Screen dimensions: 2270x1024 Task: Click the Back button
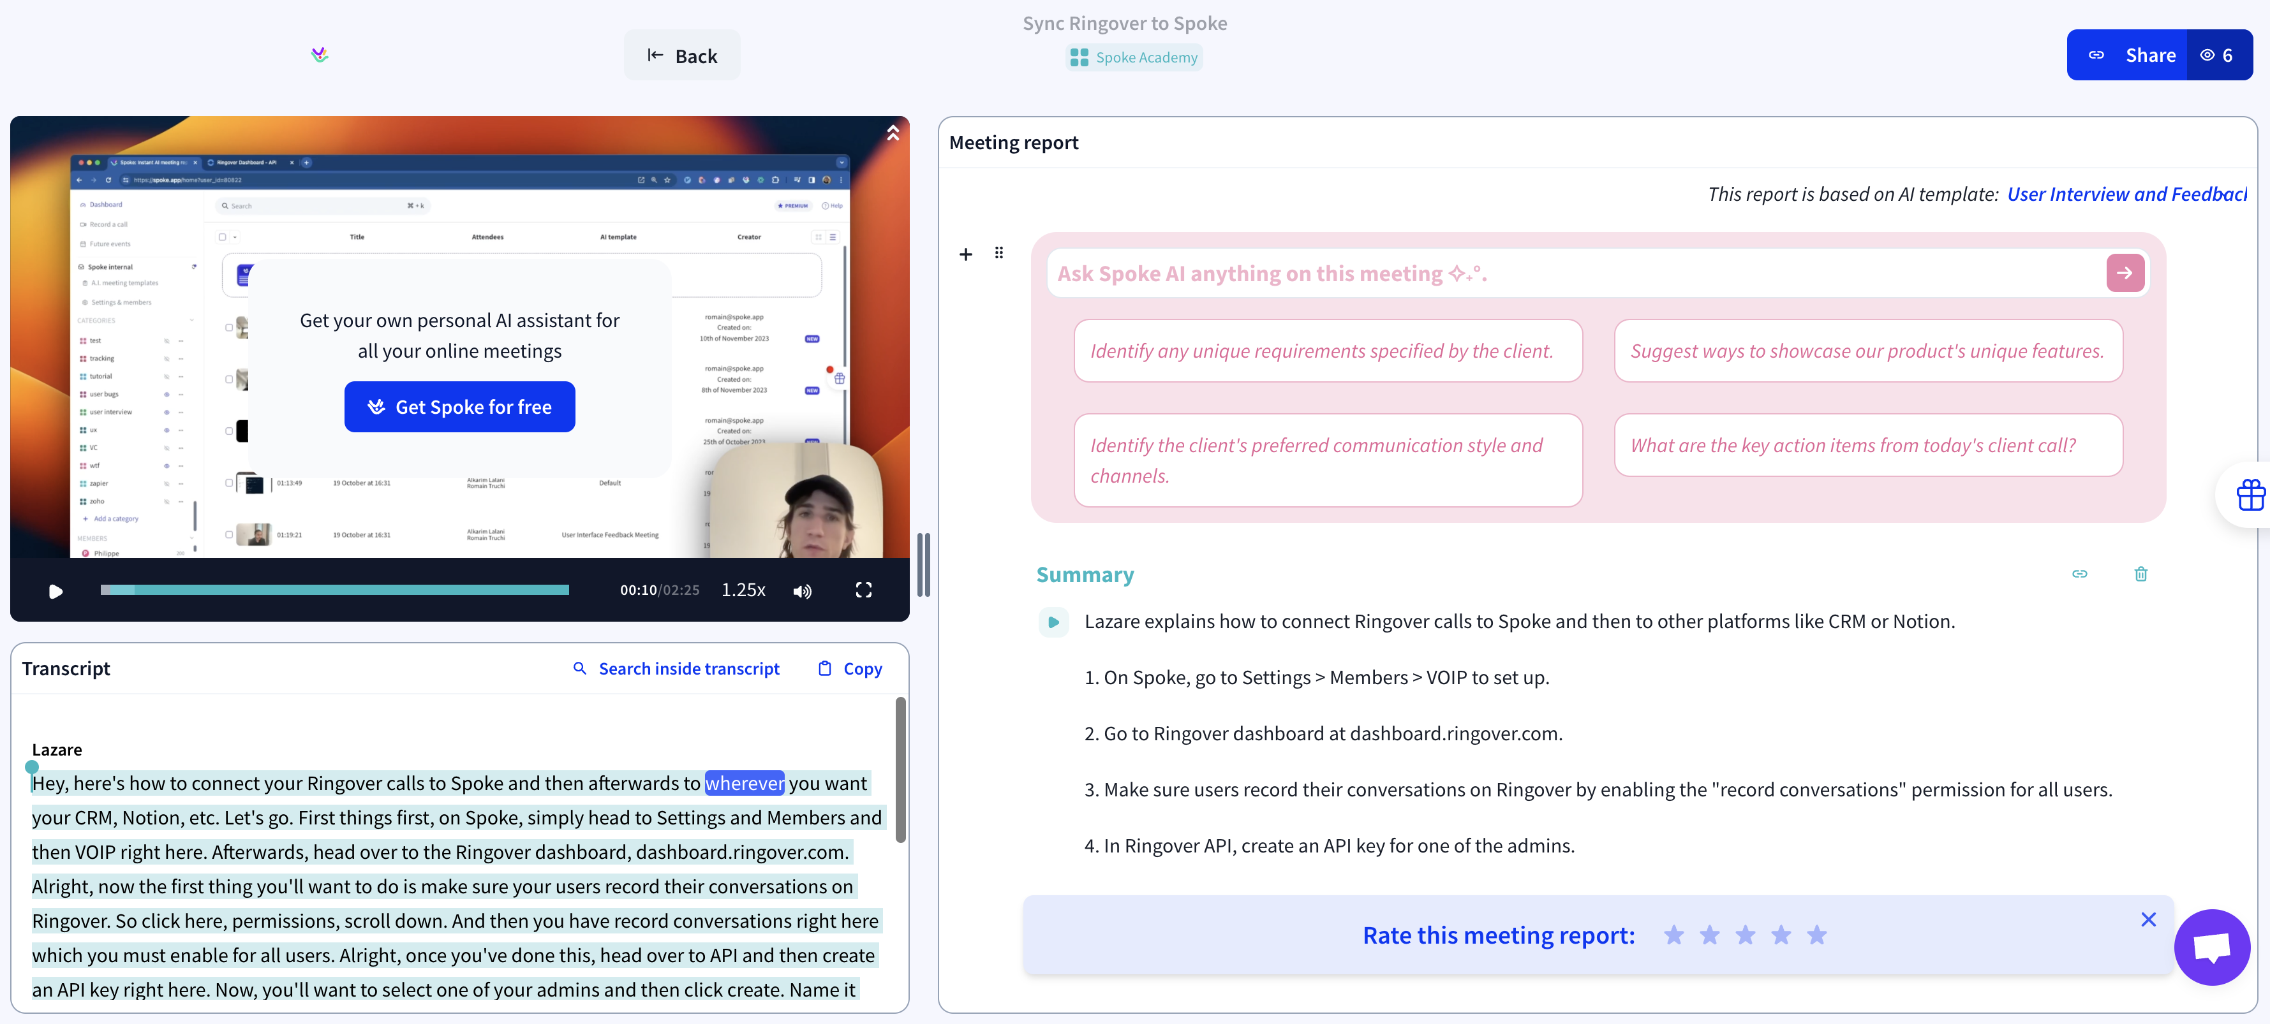click(x=681, y=55)
